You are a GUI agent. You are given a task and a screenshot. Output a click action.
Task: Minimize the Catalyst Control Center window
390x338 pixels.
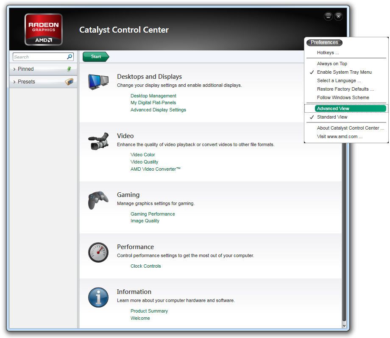tap(328, 17)
